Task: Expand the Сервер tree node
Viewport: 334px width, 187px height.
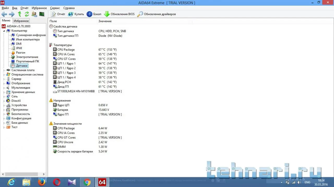Action: click(x=4, y=79)
